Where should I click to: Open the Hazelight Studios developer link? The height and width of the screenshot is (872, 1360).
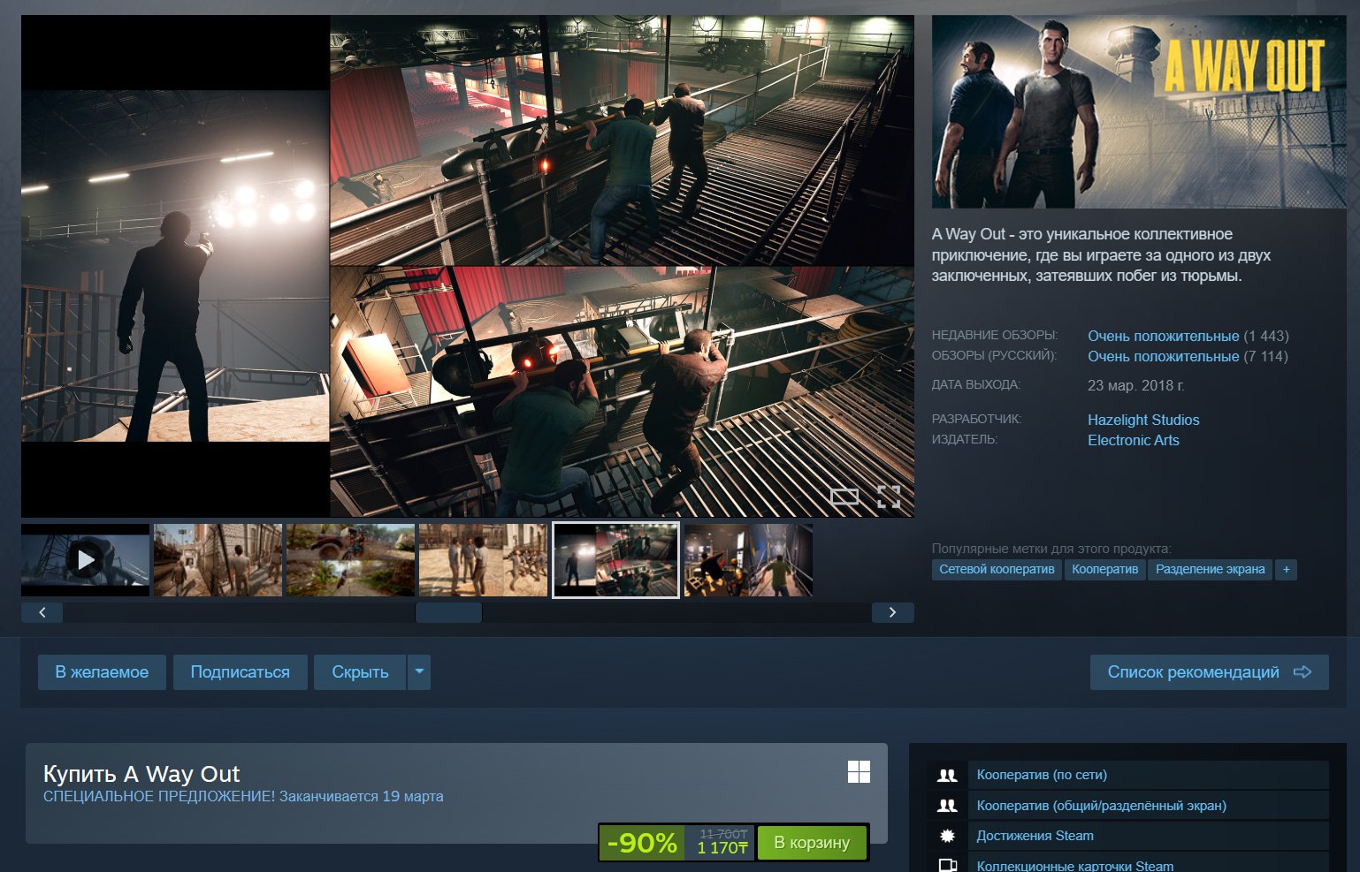[1143, 420]
